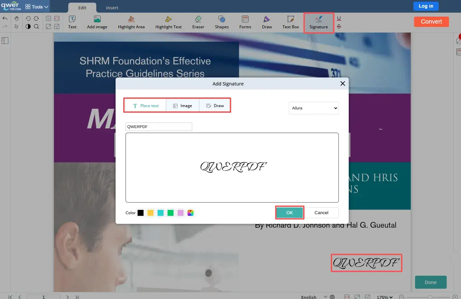
Task: Select the Highlight Text tool
Action: click(x=169, y=23)
